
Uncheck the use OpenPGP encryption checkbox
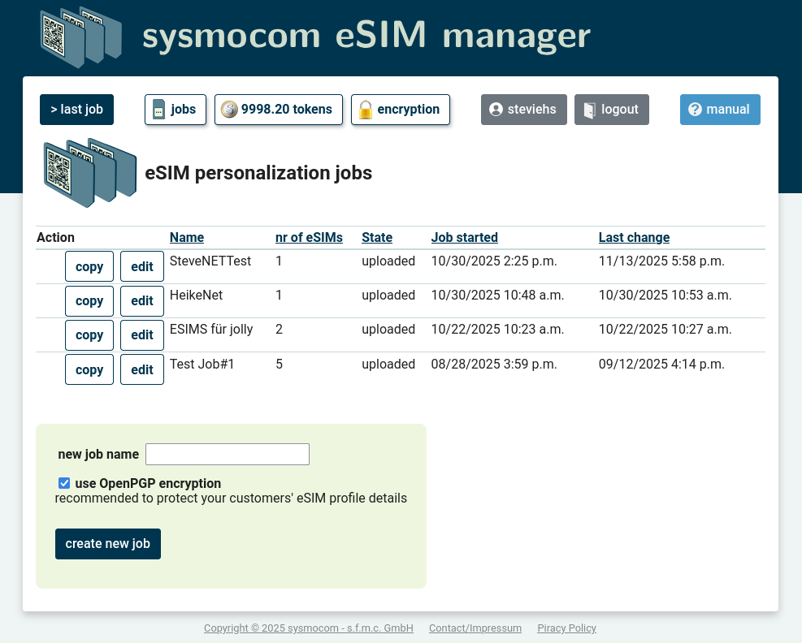[63, 482]
